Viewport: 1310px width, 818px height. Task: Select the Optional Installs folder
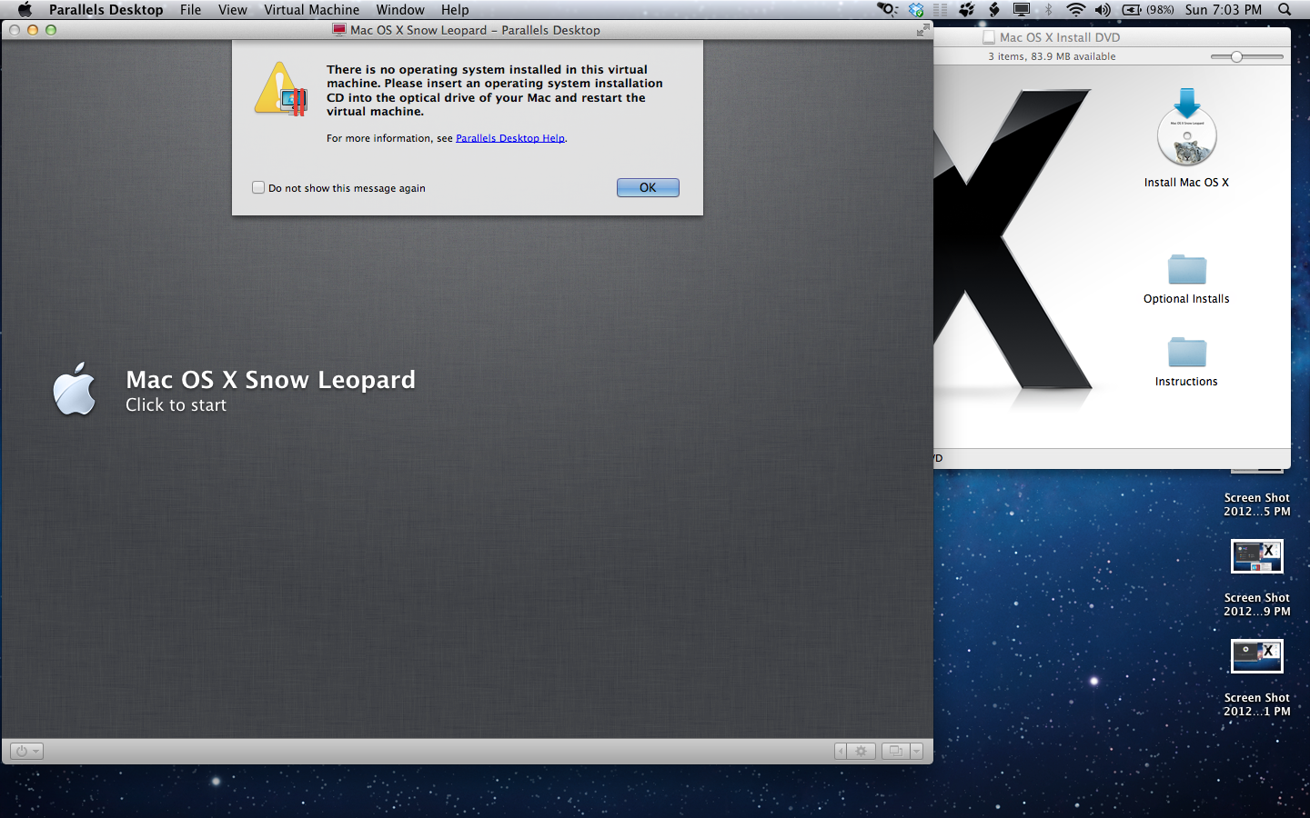(x=1186, y=270)
